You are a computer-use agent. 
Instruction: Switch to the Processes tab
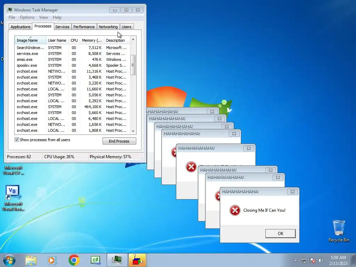[43, 26]
